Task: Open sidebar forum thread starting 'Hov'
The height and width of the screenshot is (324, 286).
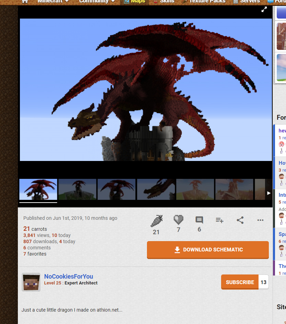Action: (x=282, y=163)
